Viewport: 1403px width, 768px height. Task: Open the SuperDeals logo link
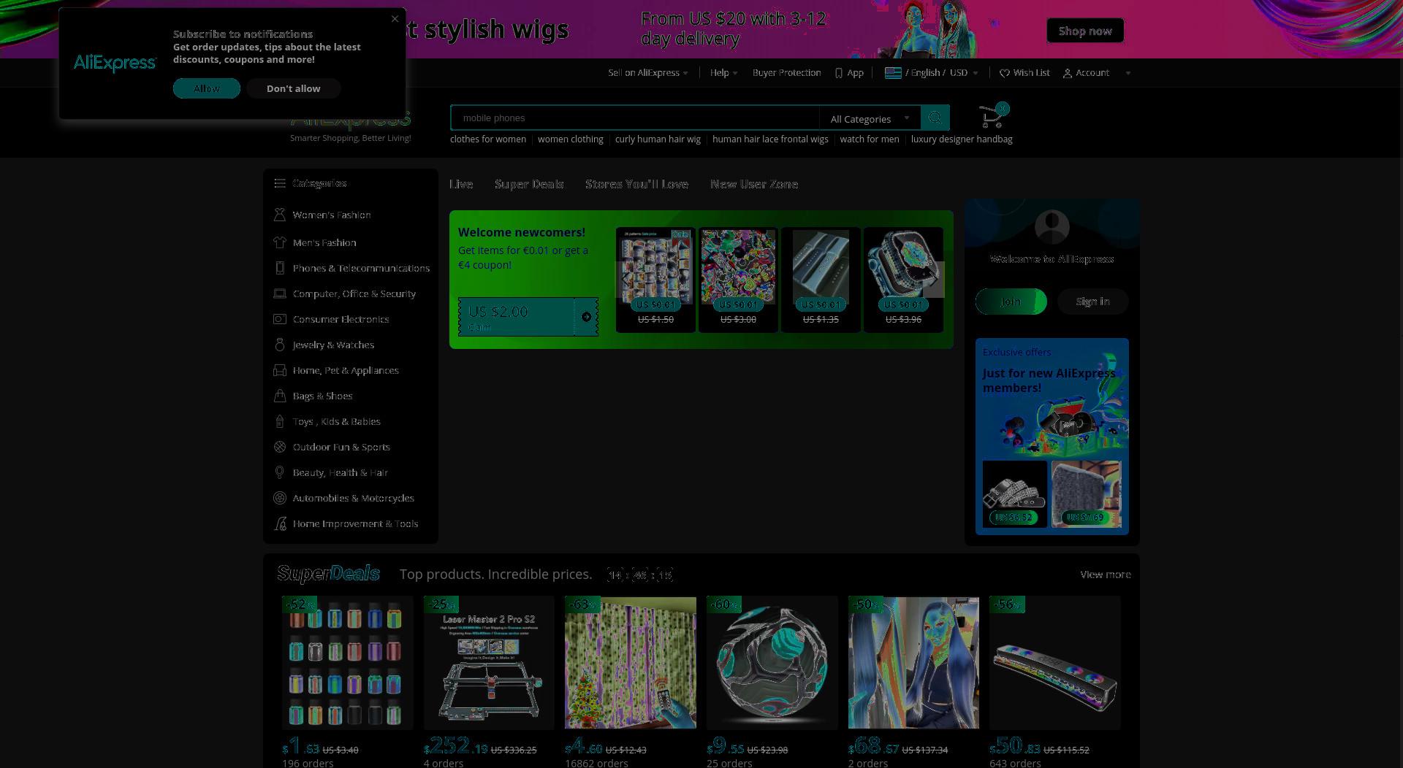pos(328,574)
